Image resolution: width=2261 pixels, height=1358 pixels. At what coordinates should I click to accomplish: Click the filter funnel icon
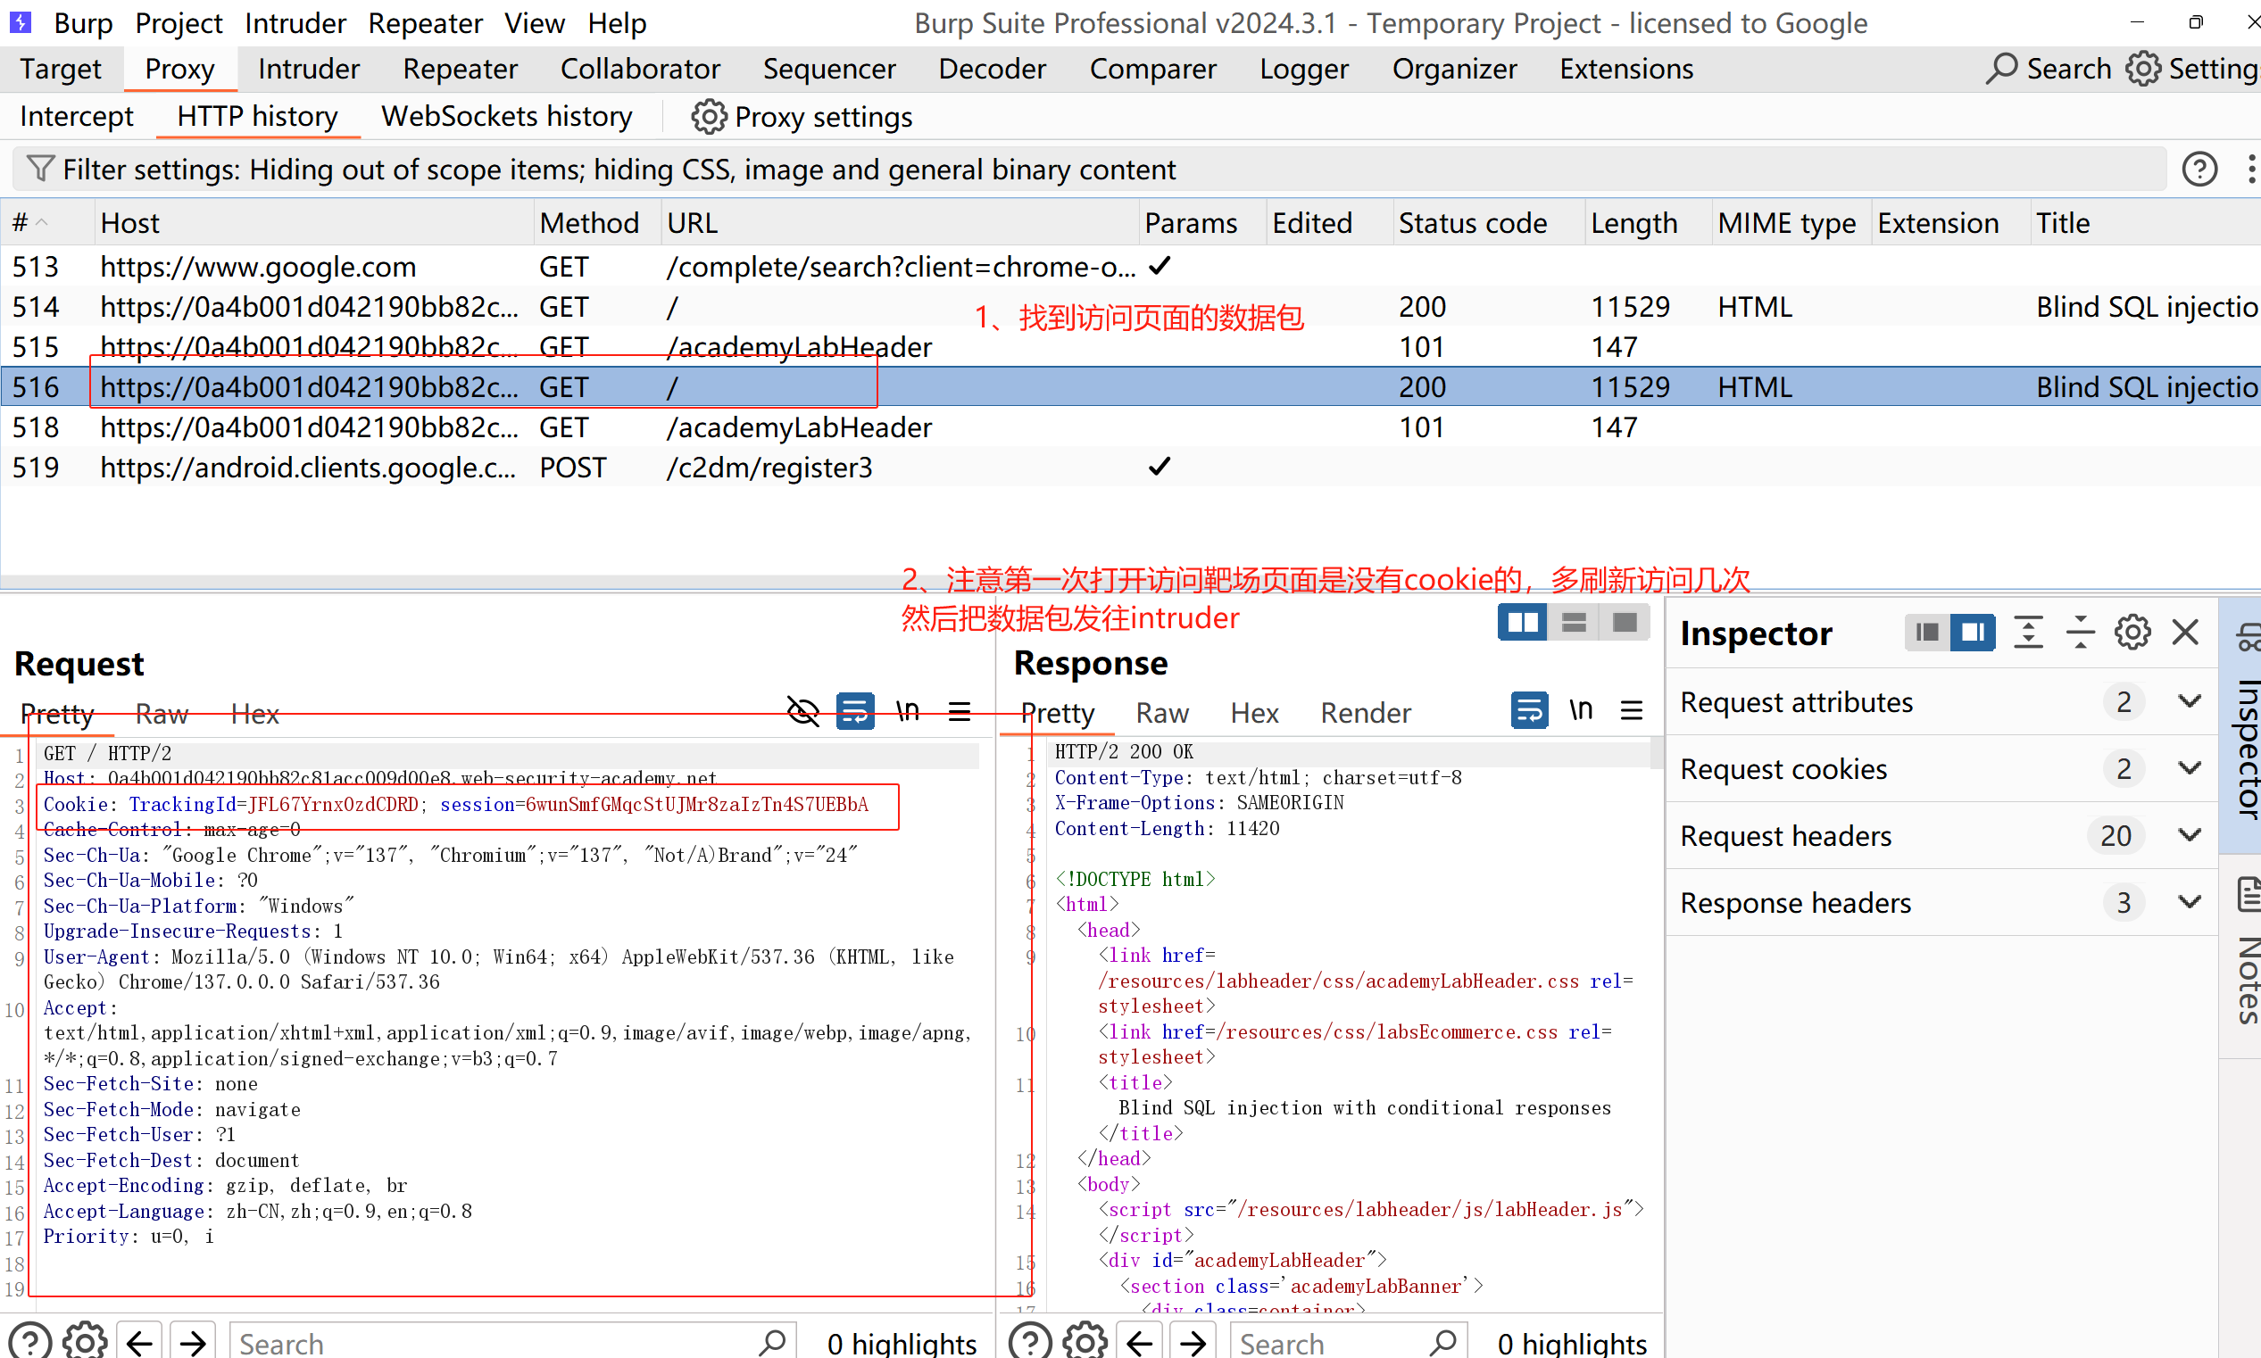tap(39, 169)
